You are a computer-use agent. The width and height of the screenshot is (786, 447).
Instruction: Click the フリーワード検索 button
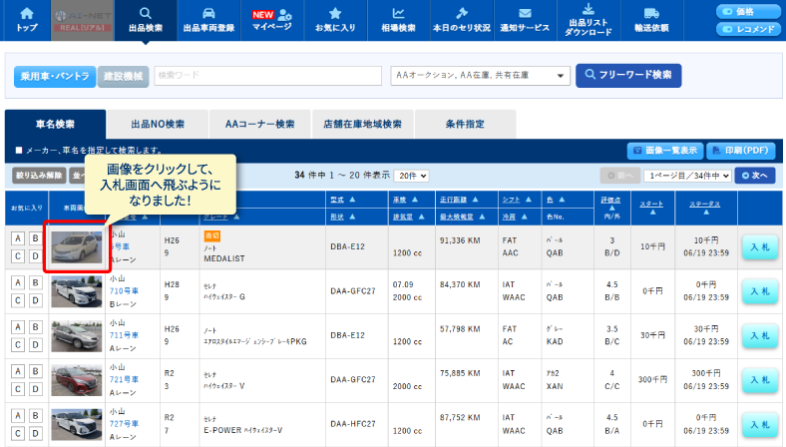click(628, 76)
